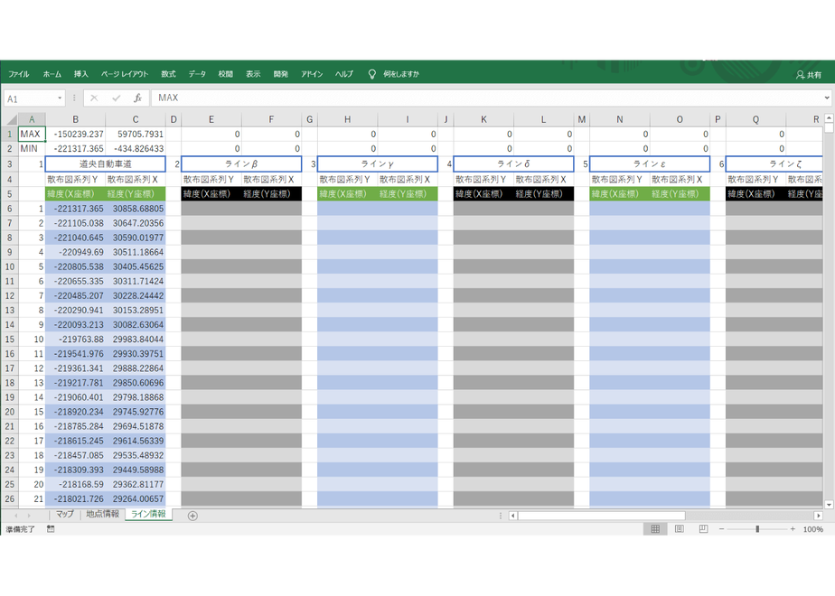Viewport: 835px width, 596px height.
Task: Click the macro record status bar icon
Action: pyautogui.click(x=51, y=529)
